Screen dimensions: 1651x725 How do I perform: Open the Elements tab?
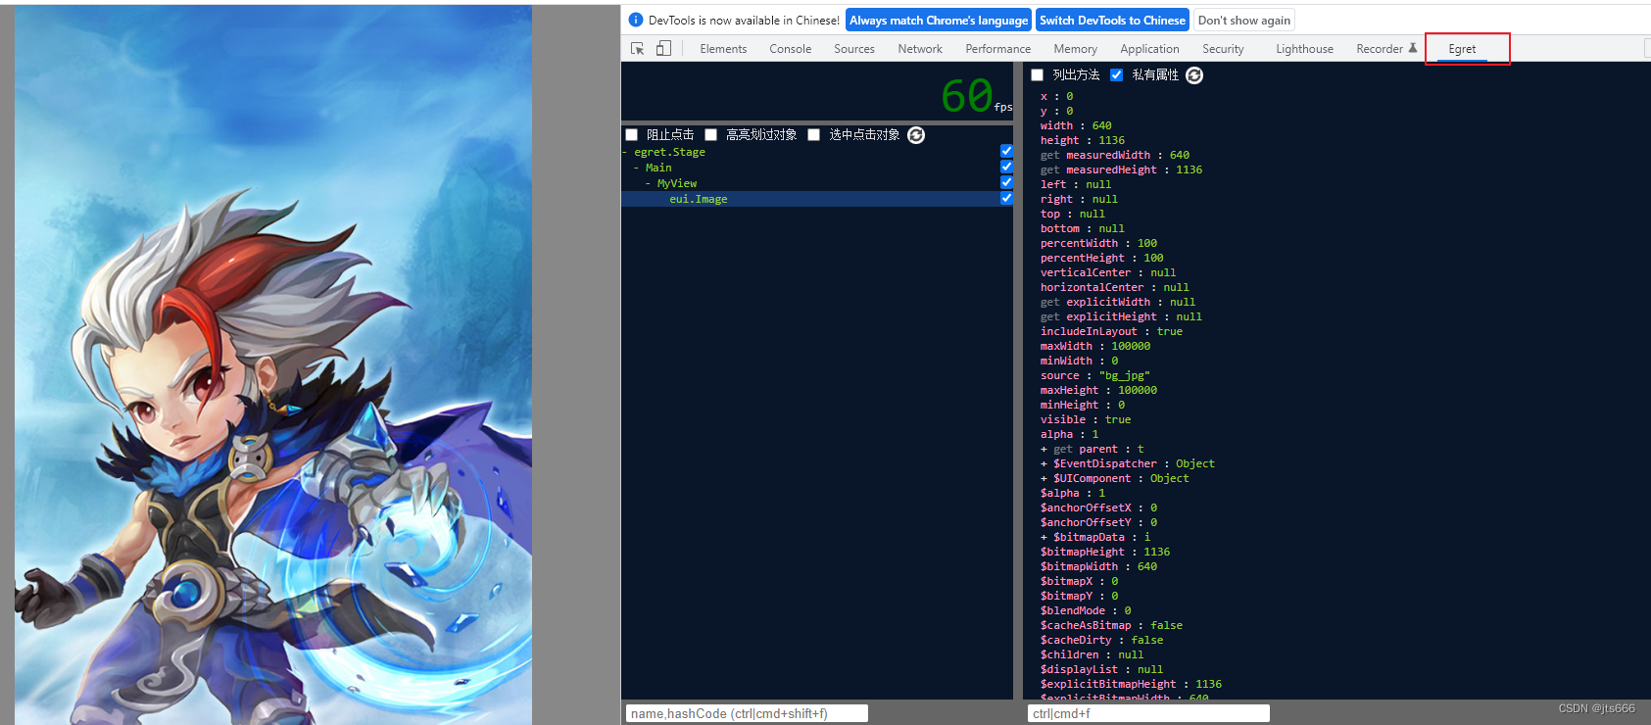click(x=723, y=49)
